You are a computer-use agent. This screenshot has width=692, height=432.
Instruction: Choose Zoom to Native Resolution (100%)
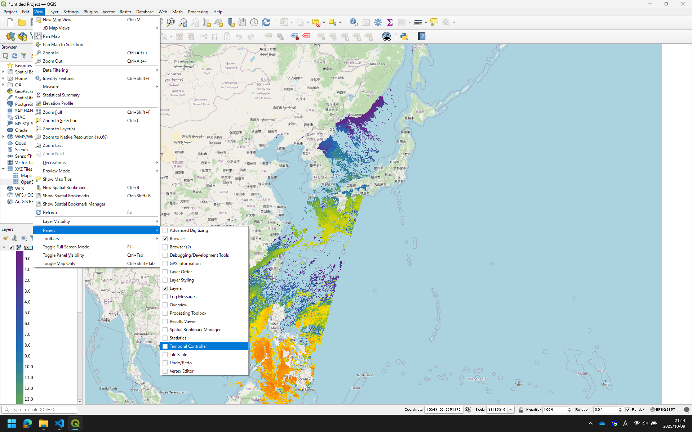(x=75, y=137)
